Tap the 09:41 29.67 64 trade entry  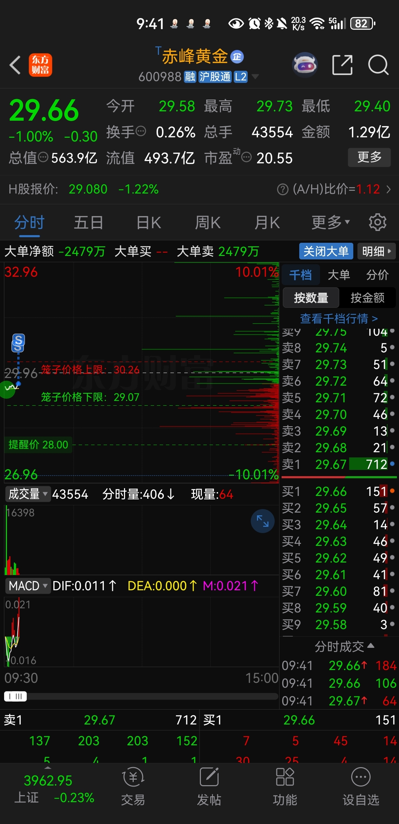pos(339,701)
